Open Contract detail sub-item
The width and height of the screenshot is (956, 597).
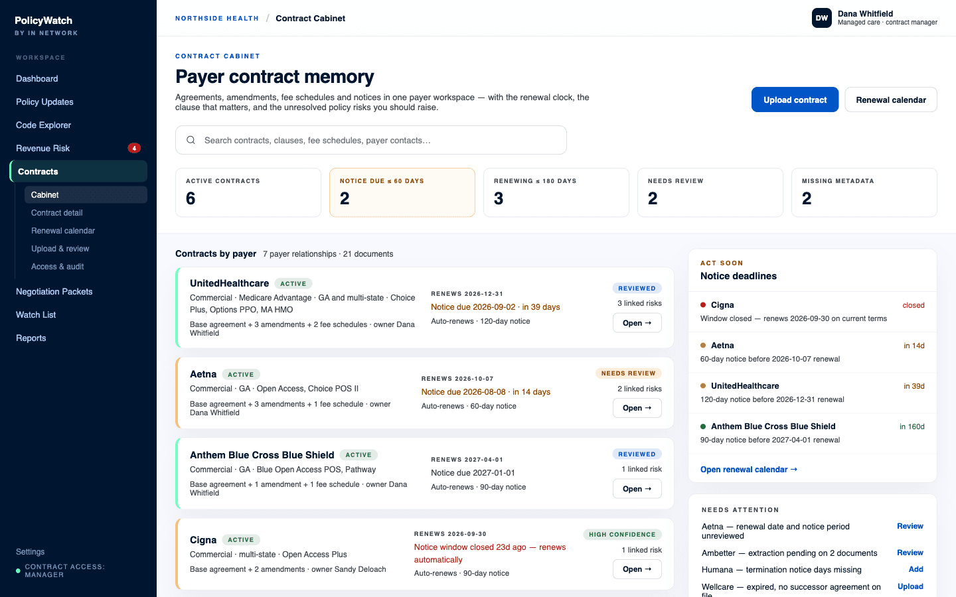(86, 212)
